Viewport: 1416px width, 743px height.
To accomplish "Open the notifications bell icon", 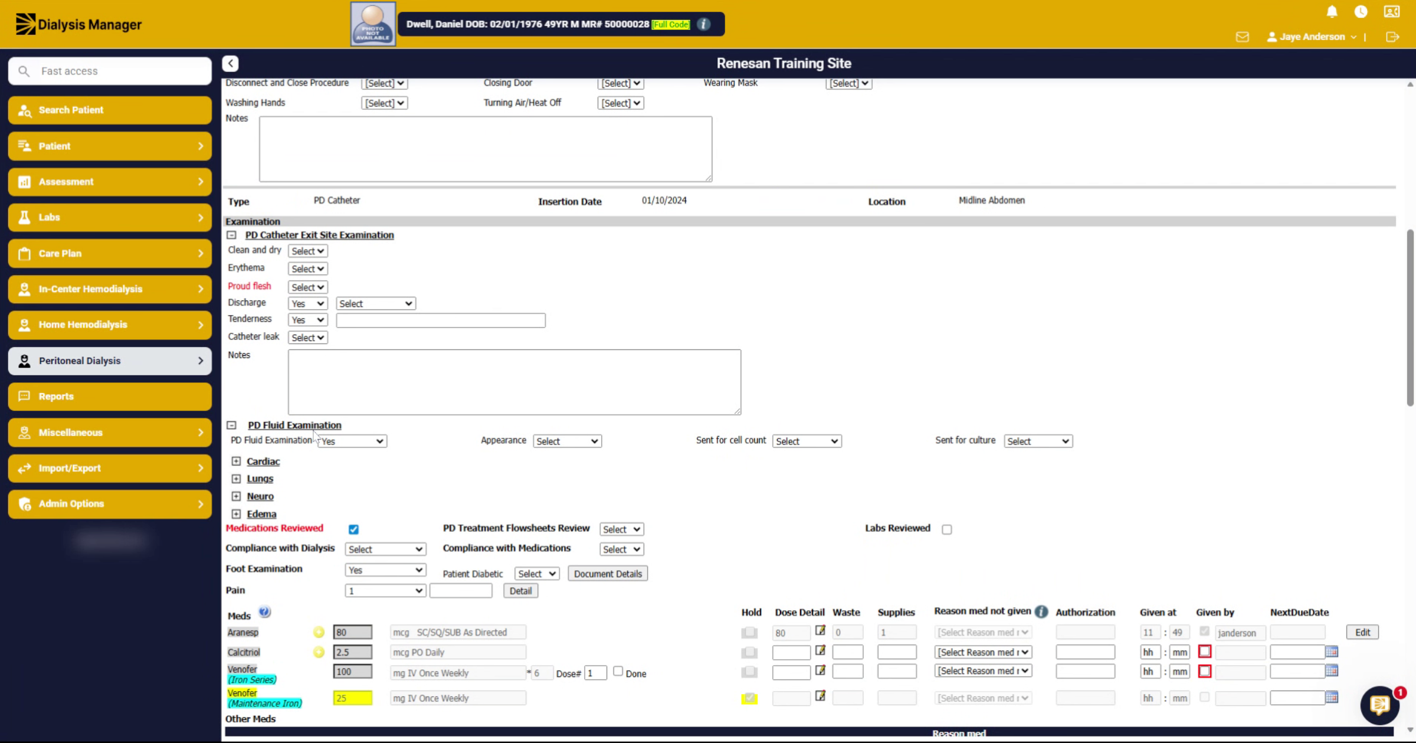I will tap(1332, 12).
